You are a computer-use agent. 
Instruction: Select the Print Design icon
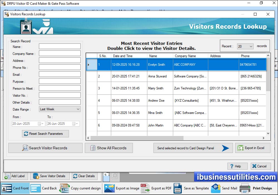245,189
